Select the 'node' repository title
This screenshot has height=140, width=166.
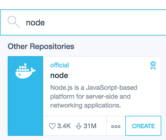(x=59, y=75)
